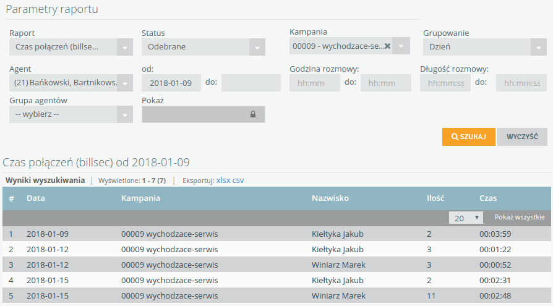
Task: Expand the Kampania dropdown arrow
Action: (x=401, y=46)
